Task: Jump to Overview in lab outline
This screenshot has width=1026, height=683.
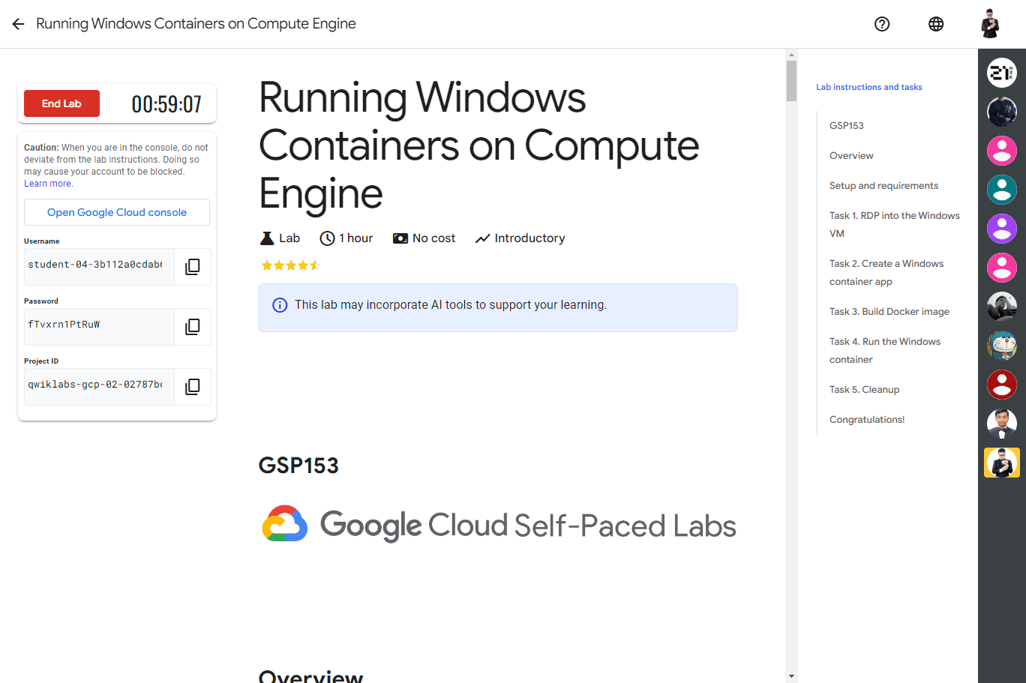Action: (x=851, y=155)
